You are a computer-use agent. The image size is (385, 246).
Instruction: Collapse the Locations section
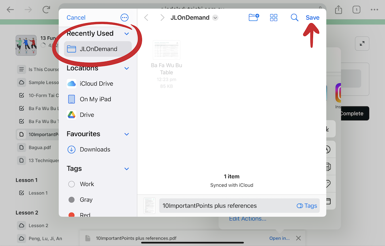click(127, 68)
